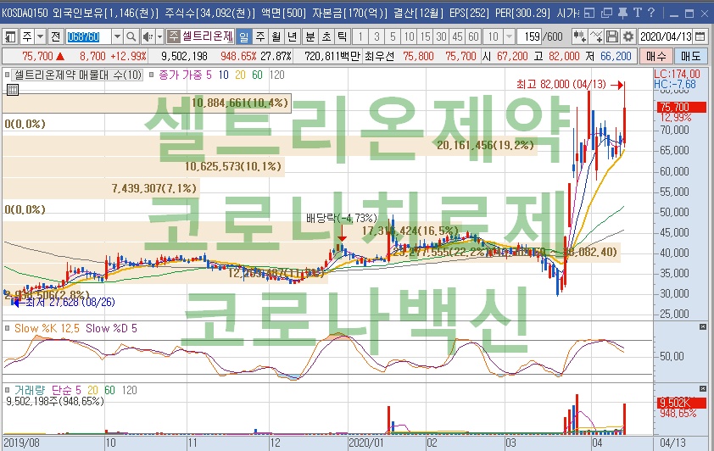Click the current price tag 75,700
Screen dimensions: 714x451
pyautogui.click(x=682, y=108)
